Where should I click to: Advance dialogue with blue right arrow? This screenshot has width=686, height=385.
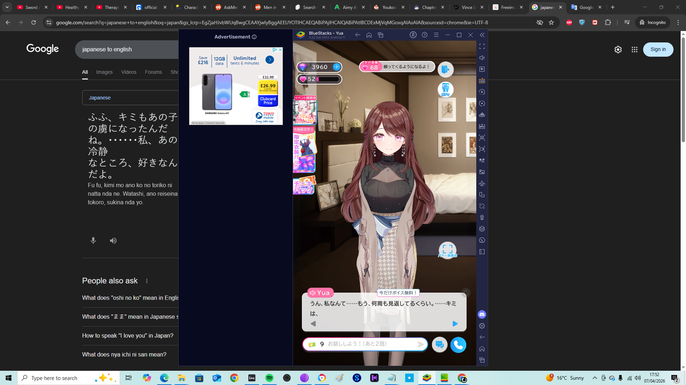coord(455,324)
